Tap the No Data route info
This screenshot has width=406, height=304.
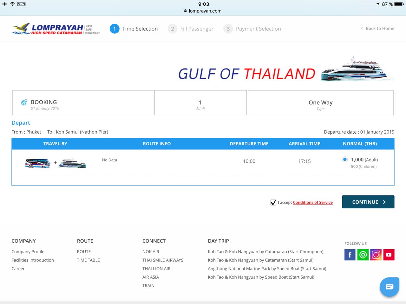(109, 160)
